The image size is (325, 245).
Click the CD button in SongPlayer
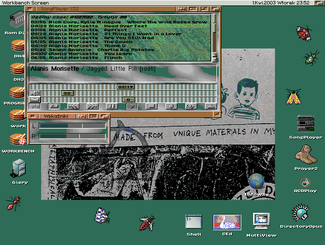191,106
